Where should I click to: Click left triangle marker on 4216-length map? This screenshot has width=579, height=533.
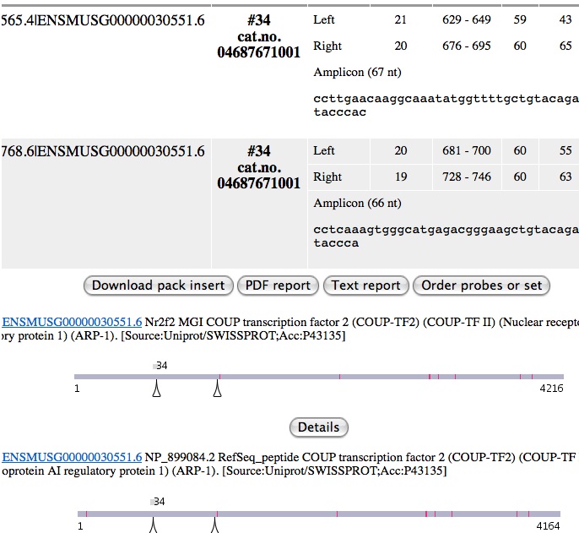[x=156, y=389]
